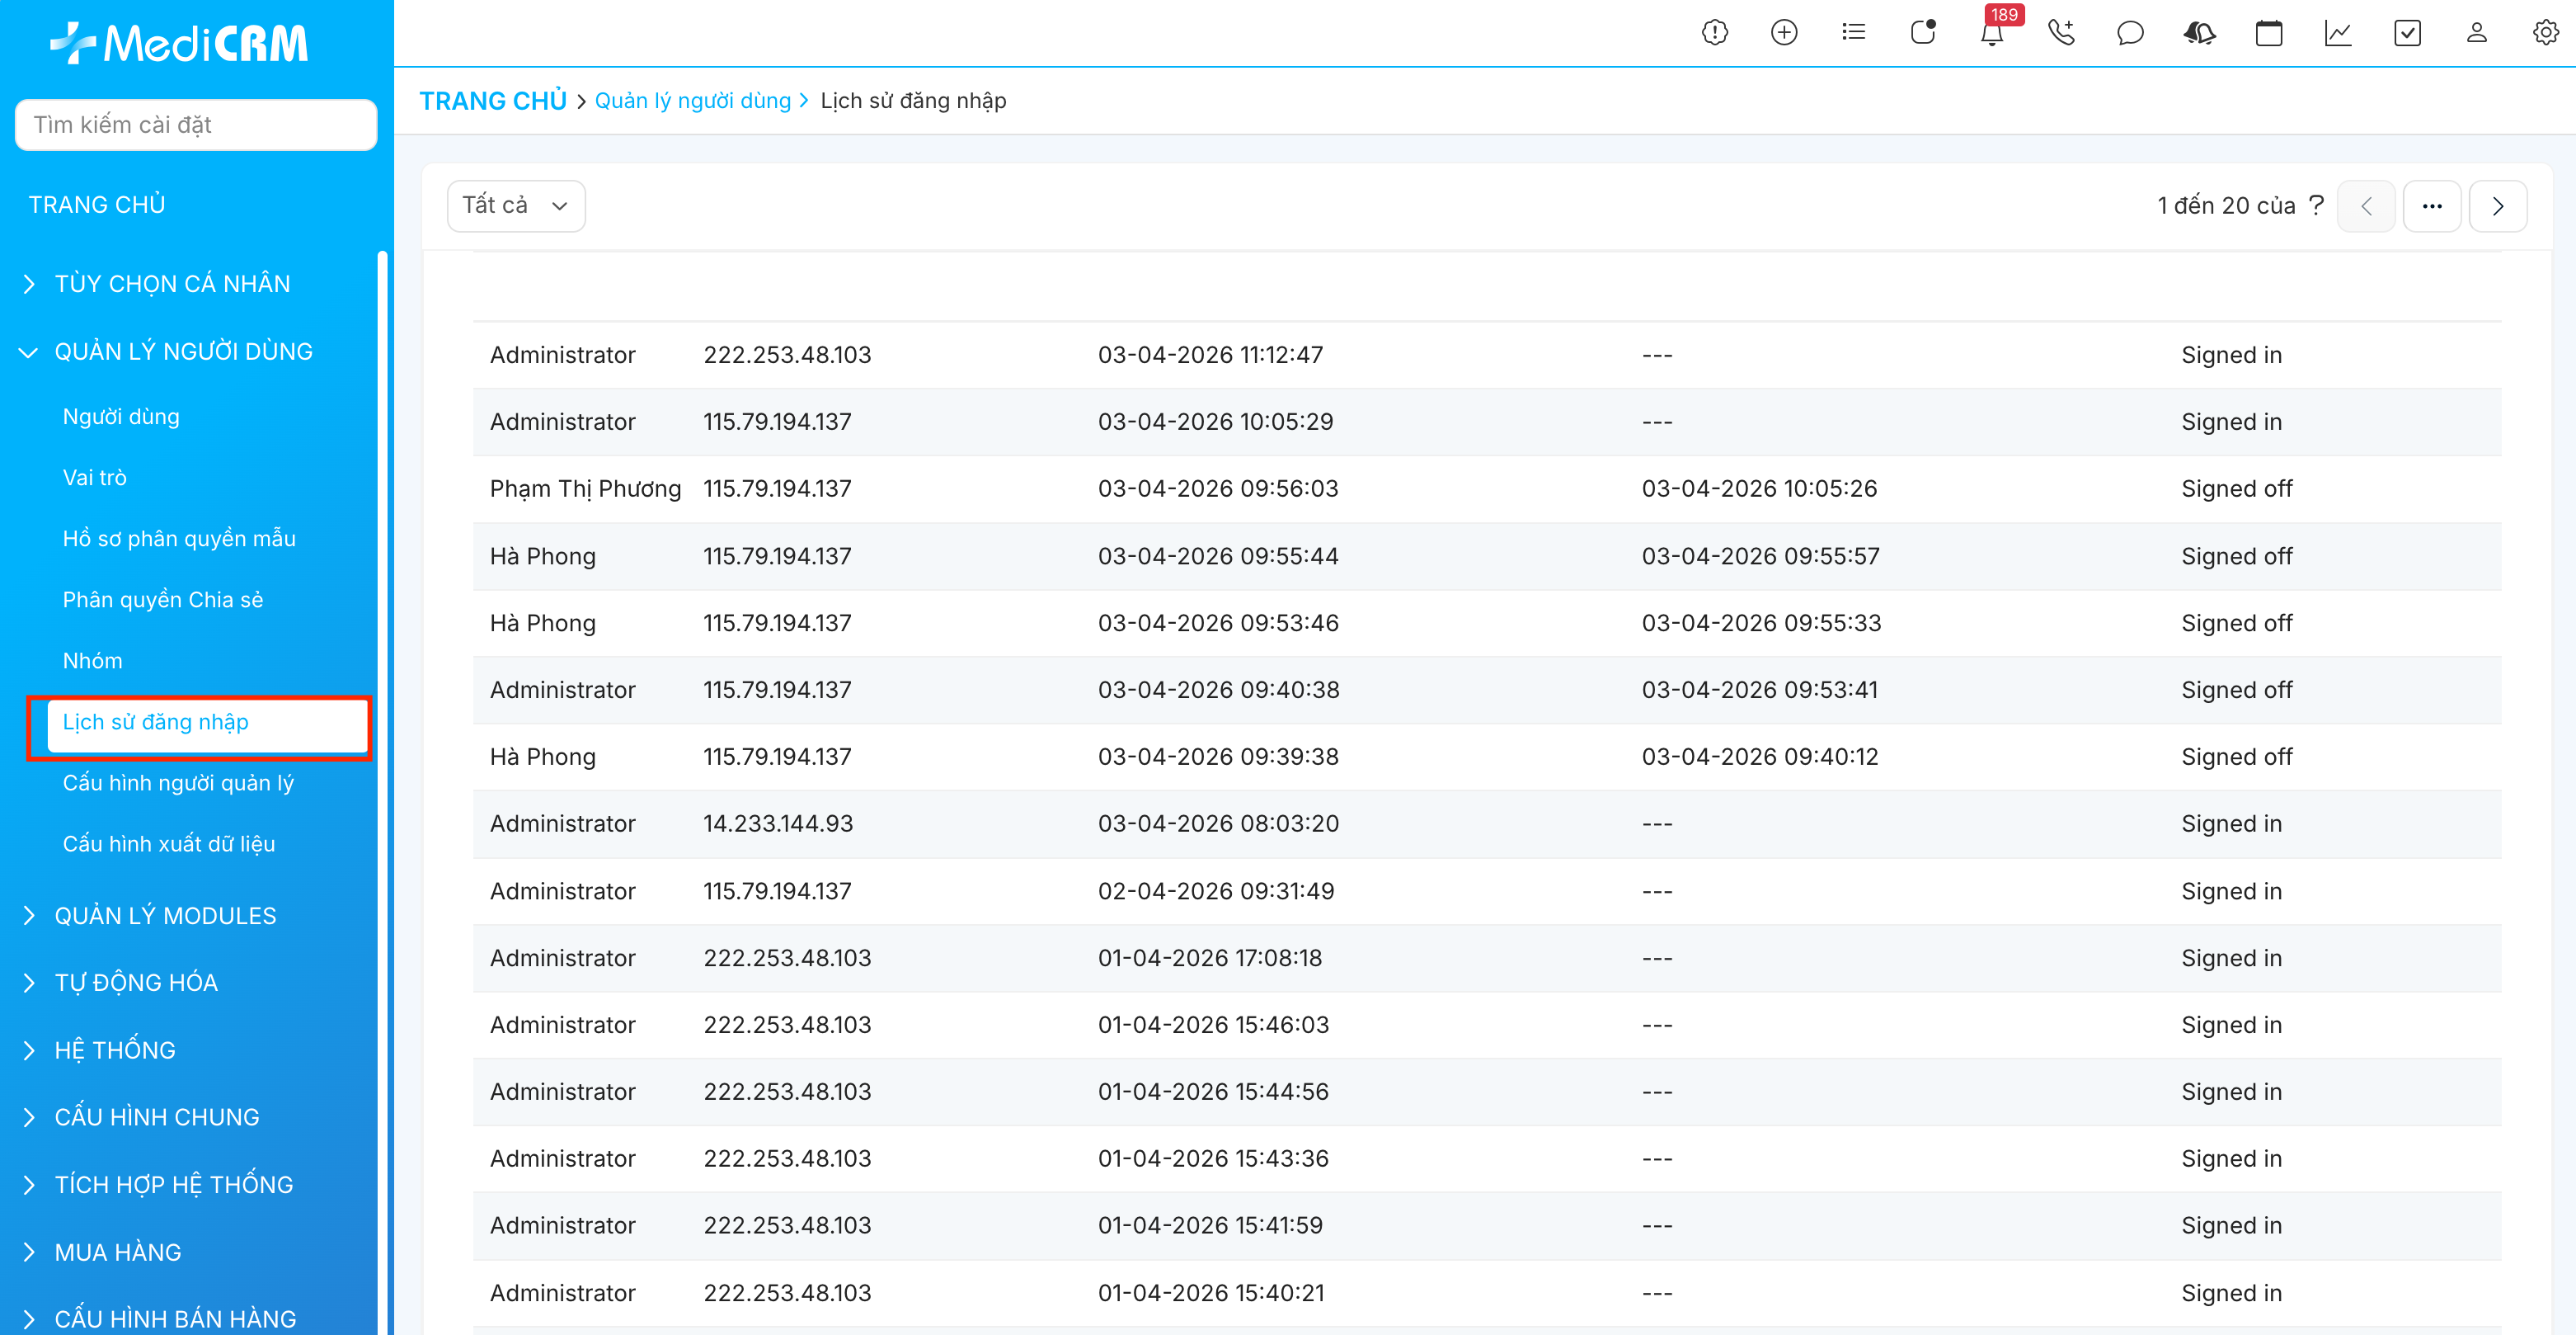Click the quick create plus icon

pyautogui.click(x=1783, y=33)
